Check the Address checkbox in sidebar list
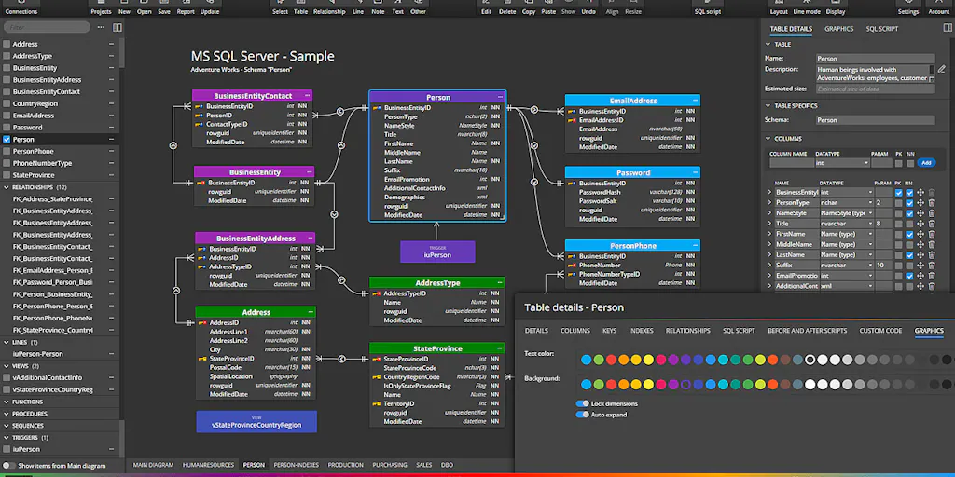Viewport: 955px width, 477px height. pos(7,44)
